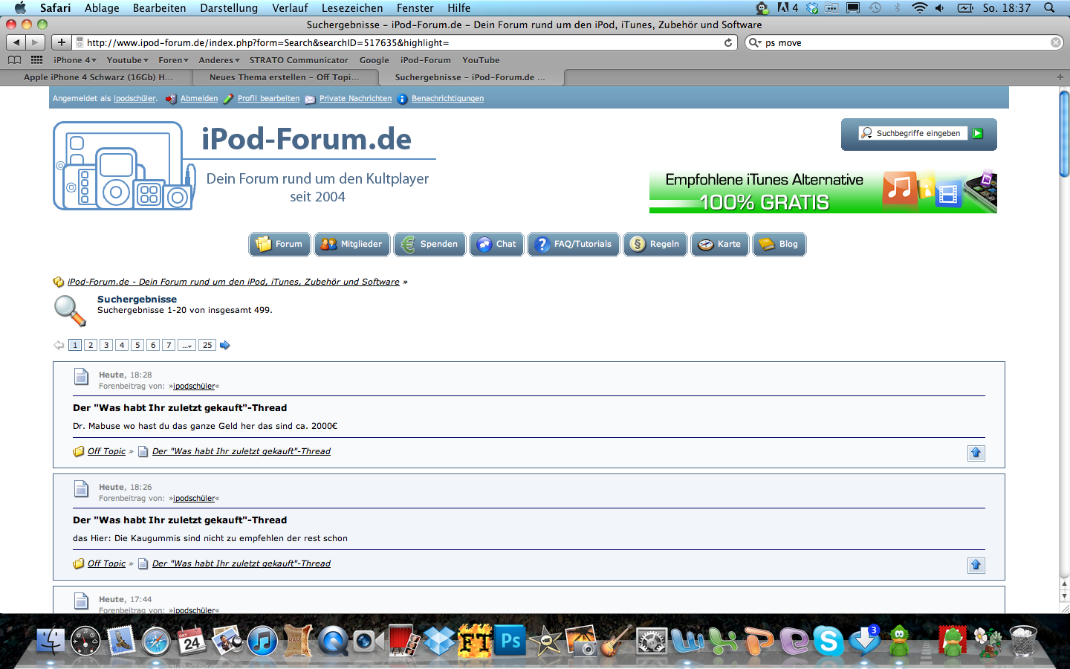Go to results page 5
The image size is (1070, 669).
point(137,345)
